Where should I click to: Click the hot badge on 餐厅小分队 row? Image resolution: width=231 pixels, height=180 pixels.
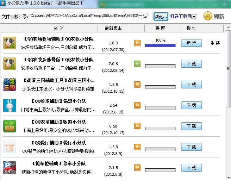coord(137,147)
